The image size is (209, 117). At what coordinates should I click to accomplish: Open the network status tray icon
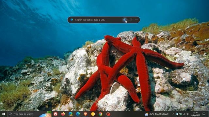point(184,114)
